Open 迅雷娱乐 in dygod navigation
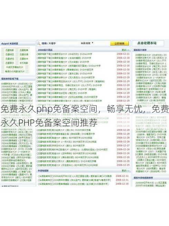The height and width of the screenshot is (226, 169). 10,63
